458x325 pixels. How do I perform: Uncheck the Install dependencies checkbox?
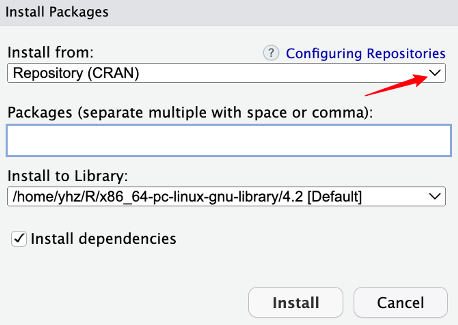click(x=19, y=239)
